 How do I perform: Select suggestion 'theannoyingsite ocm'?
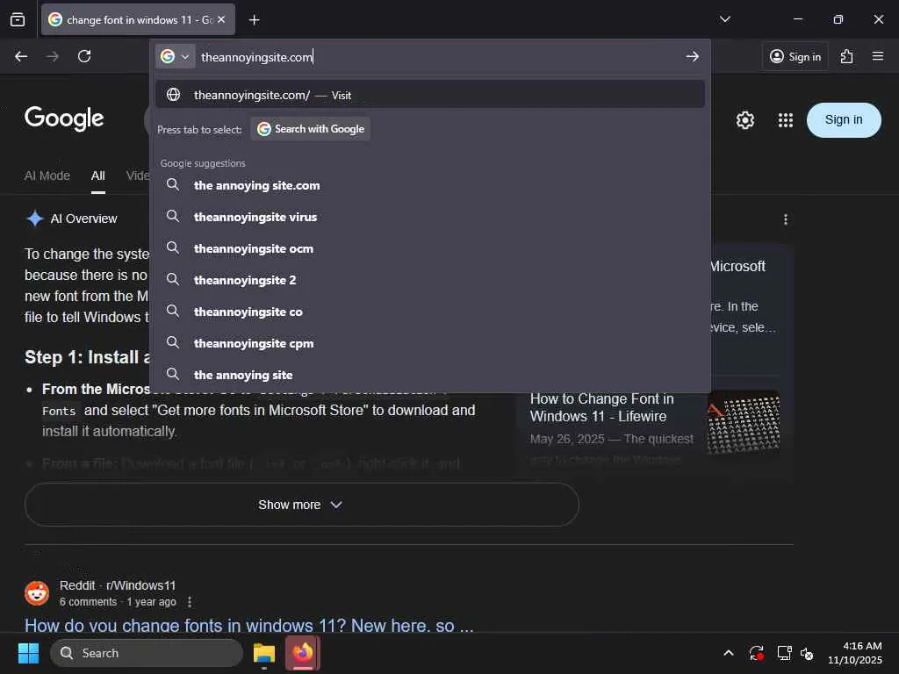(x=430, y=248)
